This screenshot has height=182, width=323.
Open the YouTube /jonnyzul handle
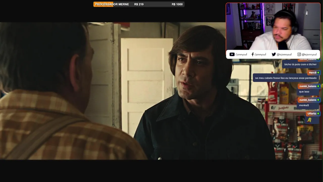coord(241,54)
